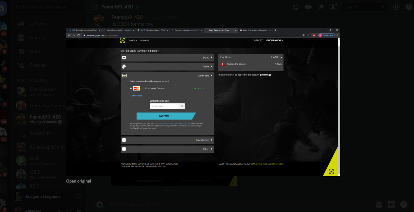
Task: Click the browser back arrow
Action: coord(70,35)
